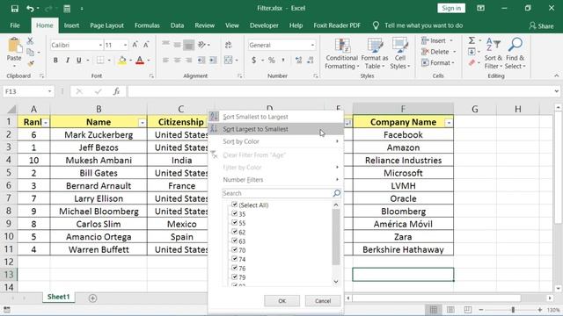Click the filter Search box
This screenshot has height=316, width=563.
pos(281,193)
